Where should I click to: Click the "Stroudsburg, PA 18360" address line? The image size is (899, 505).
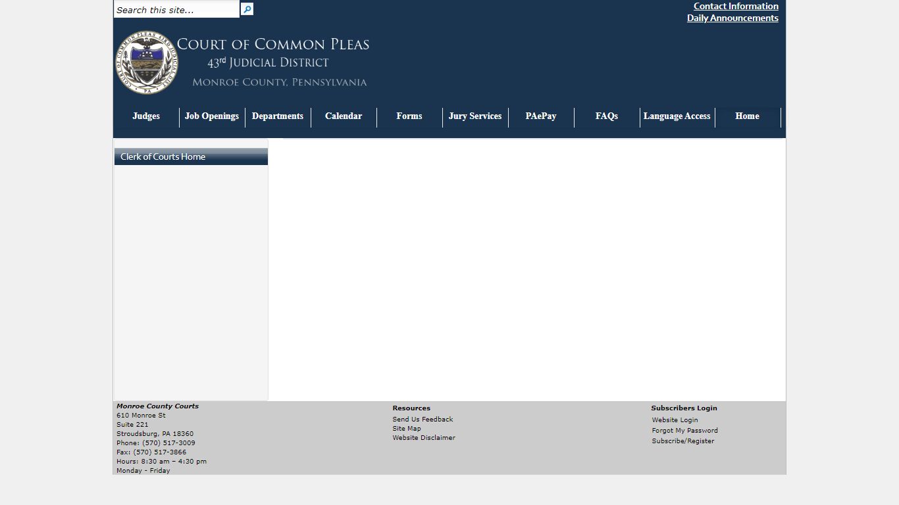click(155, 434)
